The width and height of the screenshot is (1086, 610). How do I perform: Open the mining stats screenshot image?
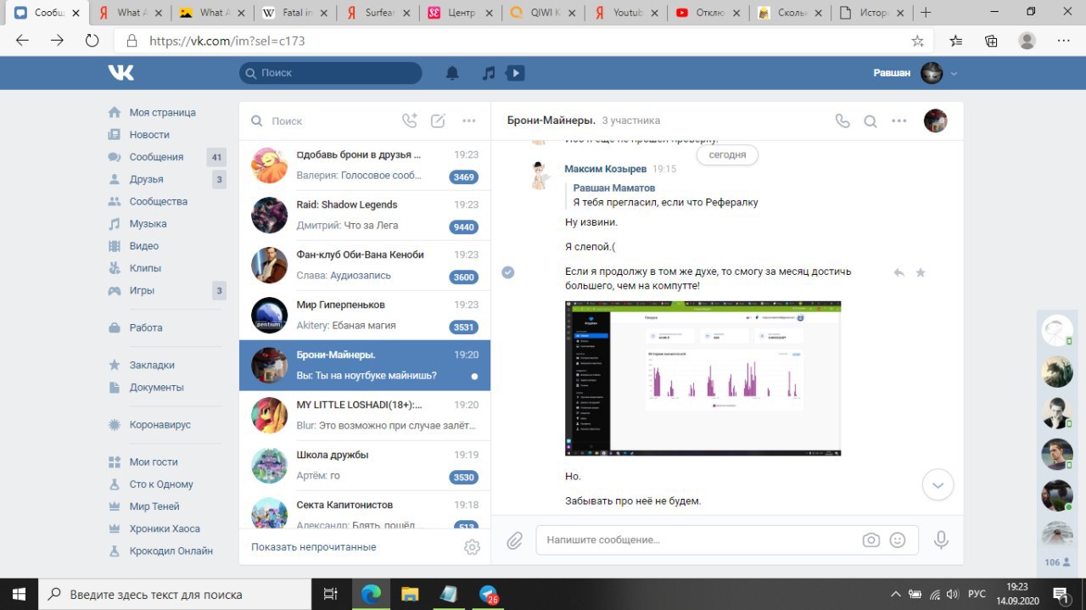[x=703, y=378]
